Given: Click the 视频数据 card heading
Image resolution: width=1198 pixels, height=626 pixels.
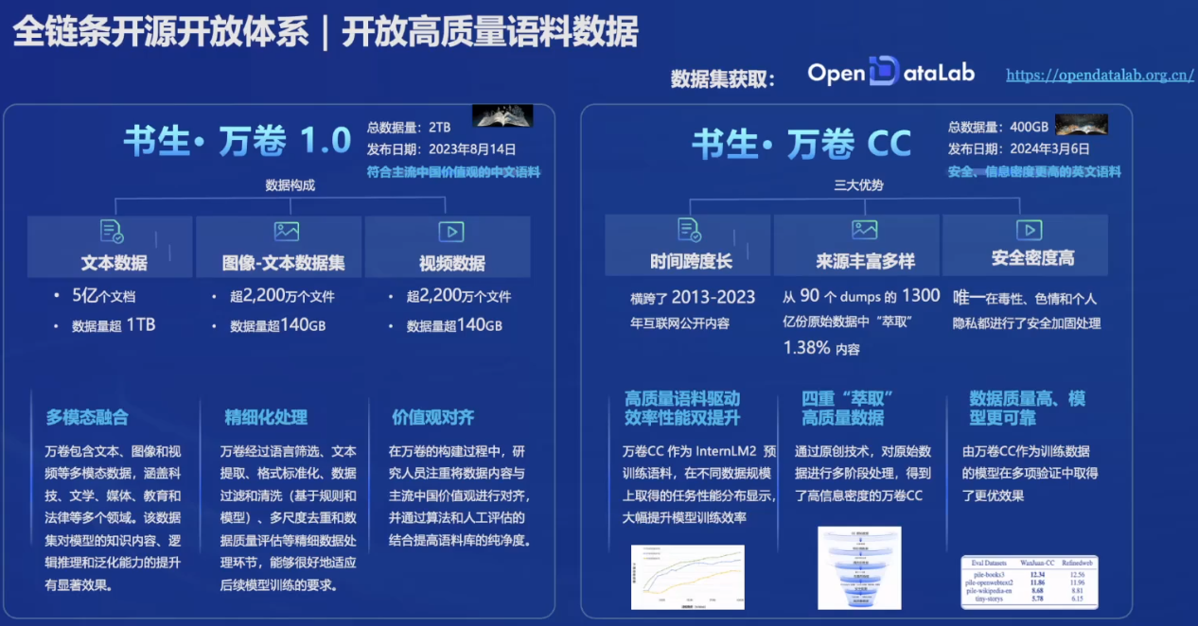Looking at the screenshot, I should tap(451, 263).
